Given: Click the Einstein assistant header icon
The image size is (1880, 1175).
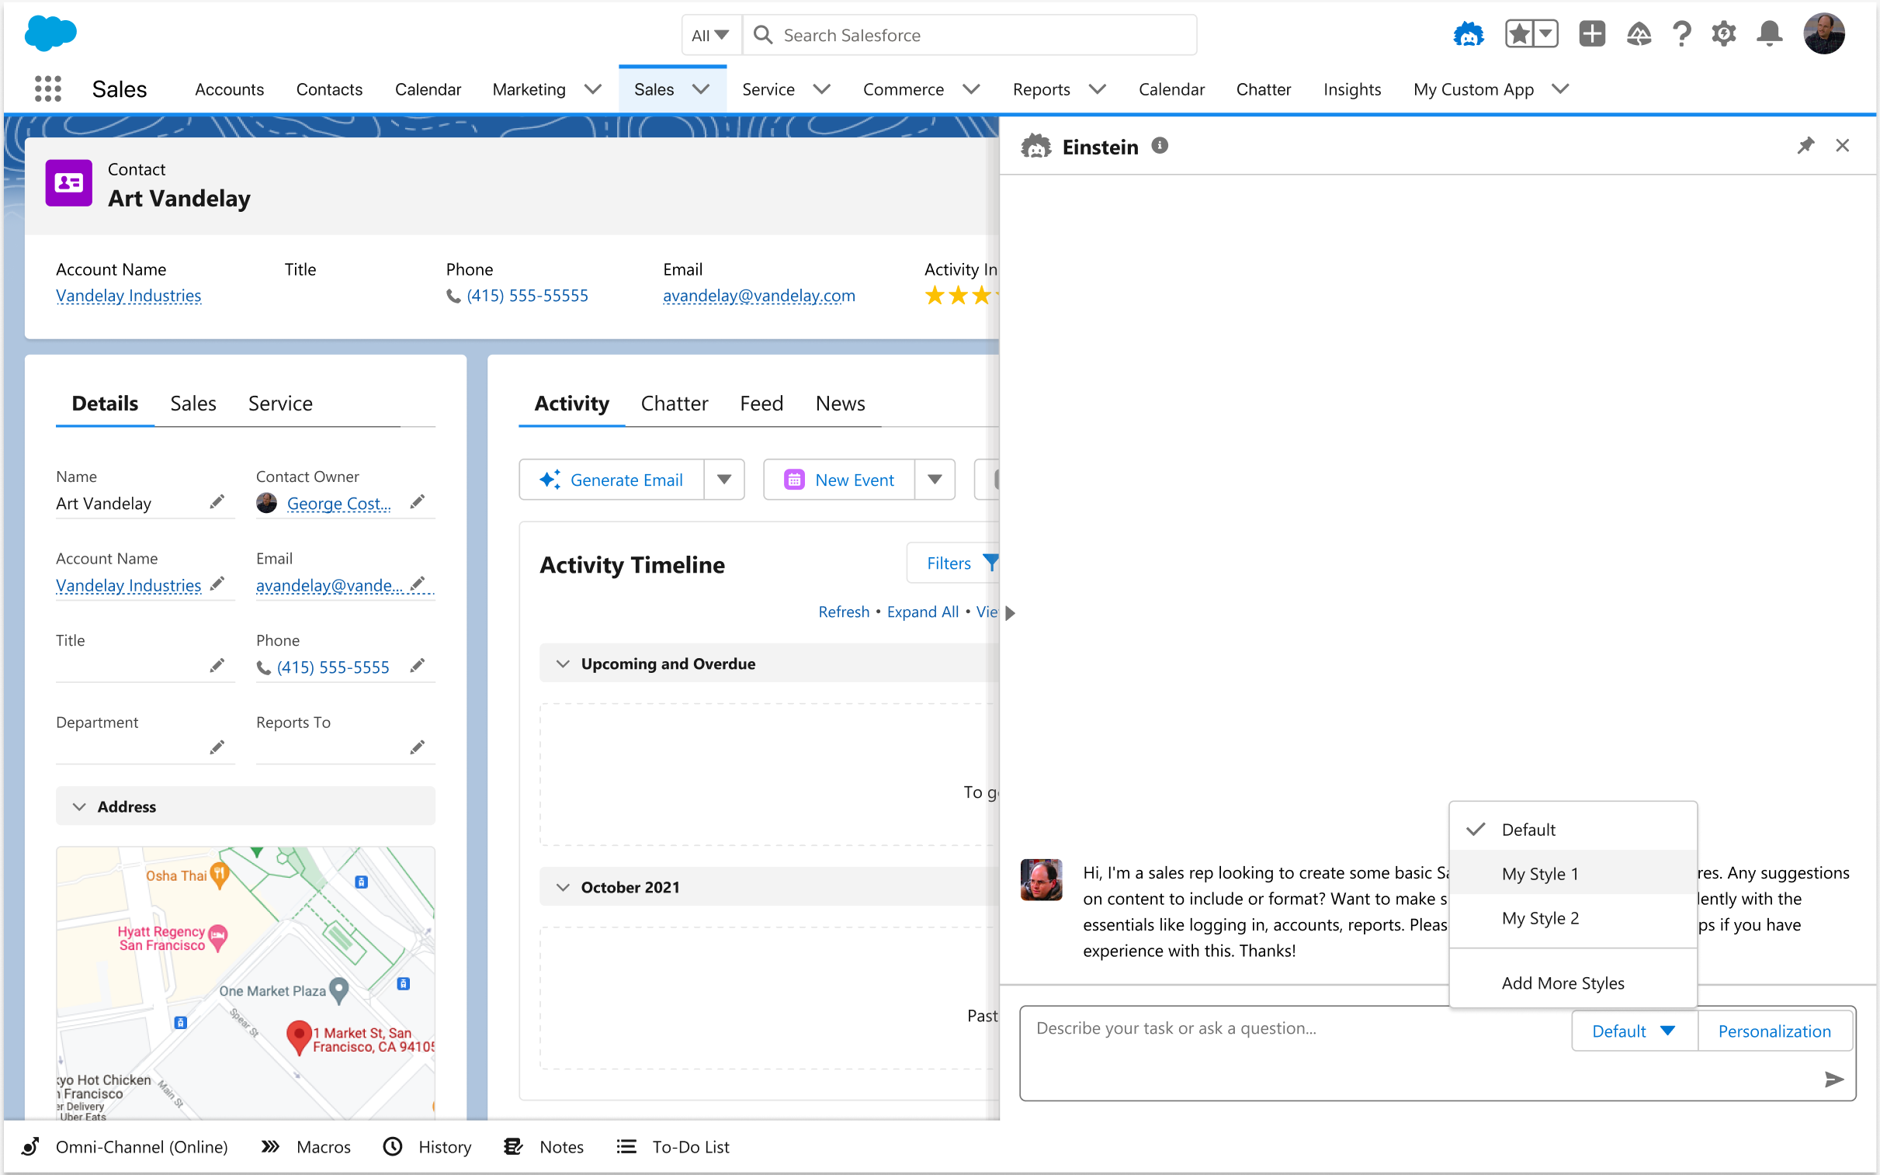Looking at the screenshot, I should (1467, 35).
